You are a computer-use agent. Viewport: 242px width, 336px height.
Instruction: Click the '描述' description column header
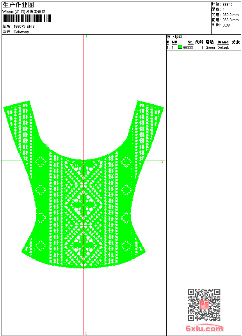(210, 42)
